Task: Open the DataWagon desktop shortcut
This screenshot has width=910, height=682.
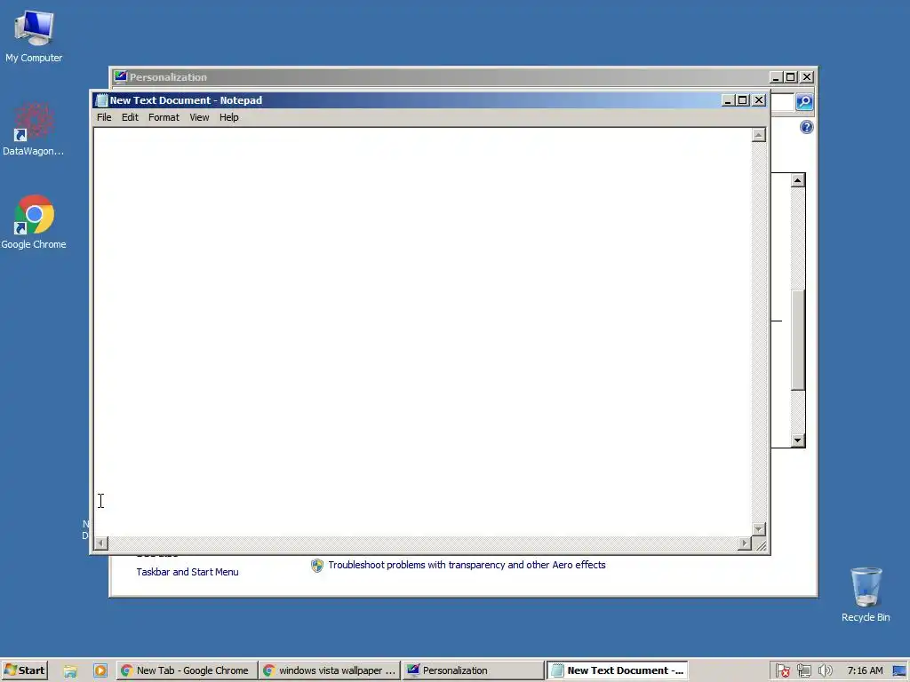Action: [34, 129]
